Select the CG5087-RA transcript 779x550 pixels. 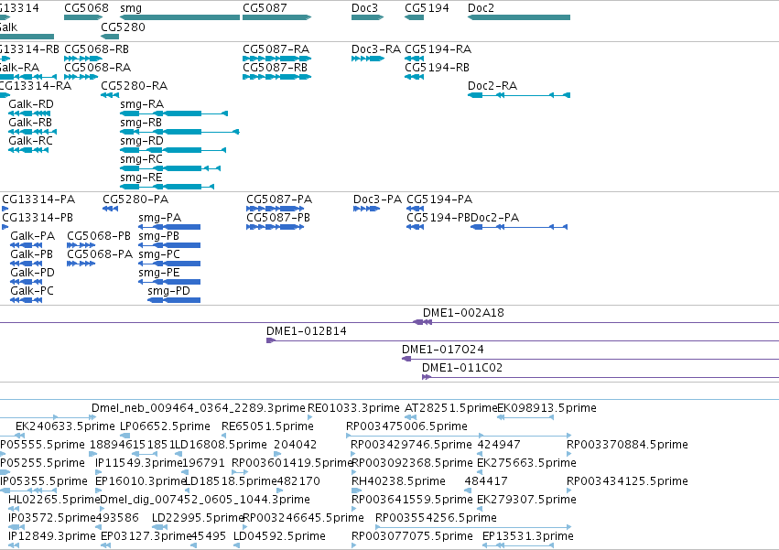coord(276,59)
